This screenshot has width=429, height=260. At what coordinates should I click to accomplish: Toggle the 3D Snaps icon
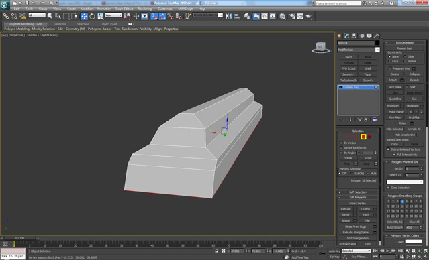(154, 16)
